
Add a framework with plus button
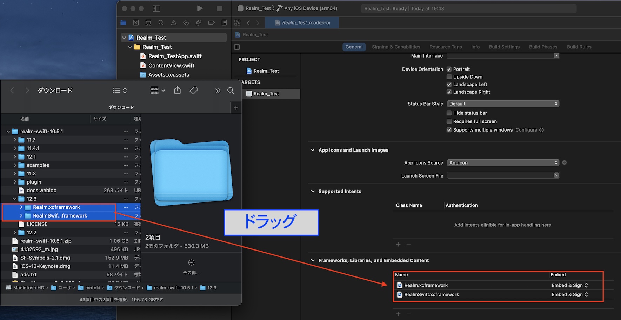pyautogui.click(x=398, y=314)
